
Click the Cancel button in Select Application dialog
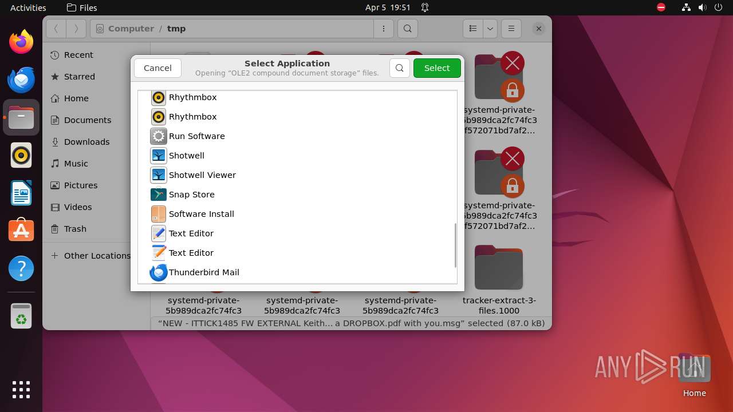pos(157,68)
